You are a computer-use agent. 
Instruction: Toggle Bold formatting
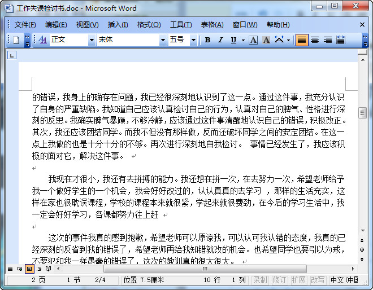point(207,40)
